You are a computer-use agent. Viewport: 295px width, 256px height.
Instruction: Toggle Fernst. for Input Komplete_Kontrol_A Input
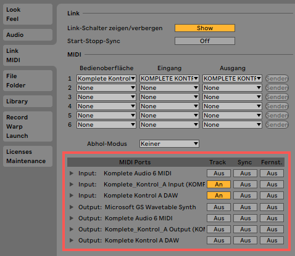[272, 185]
